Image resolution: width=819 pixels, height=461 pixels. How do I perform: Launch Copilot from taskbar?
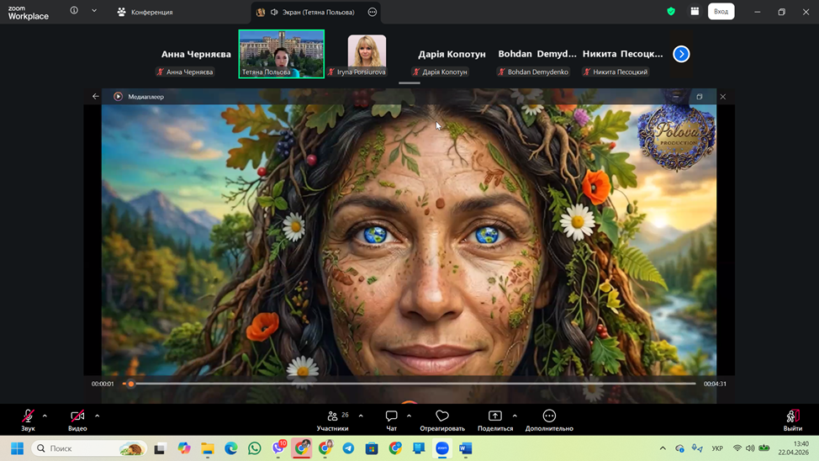click(x=184, y=448)
